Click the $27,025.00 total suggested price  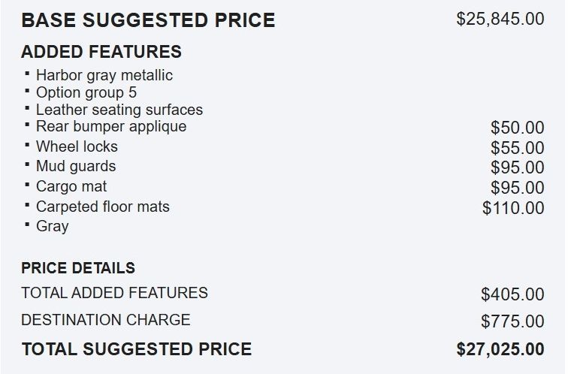pos(500,349)
